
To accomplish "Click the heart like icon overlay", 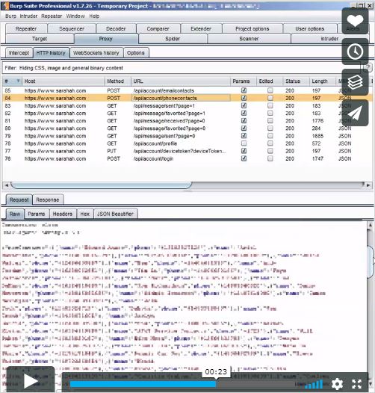I will pyautogui.click(x=355, y=21).
